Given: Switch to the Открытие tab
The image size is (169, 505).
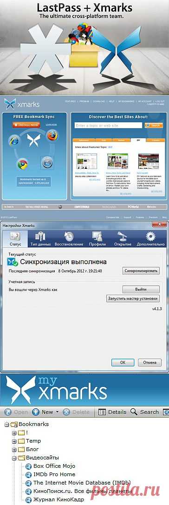Looking at the screenshot, I should coord(123,239).
